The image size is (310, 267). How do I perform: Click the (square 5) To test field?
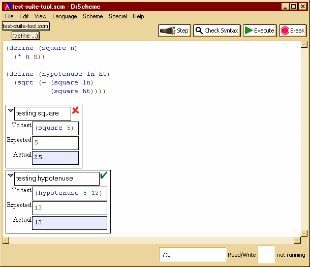pos(55,128)
